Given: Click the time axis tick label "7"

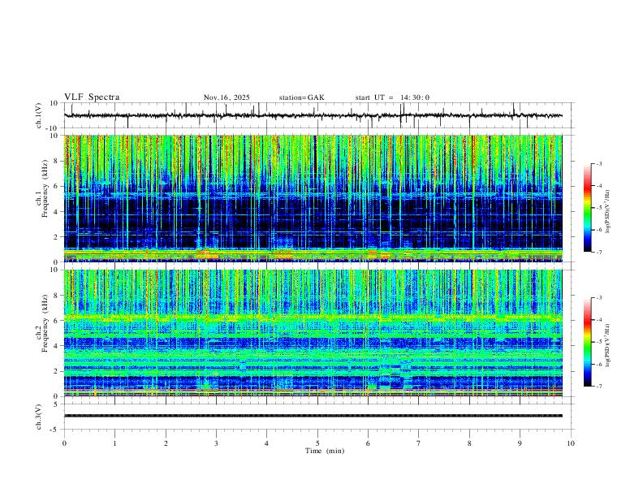Looking at the screenshot, I should tap(419, 443).
